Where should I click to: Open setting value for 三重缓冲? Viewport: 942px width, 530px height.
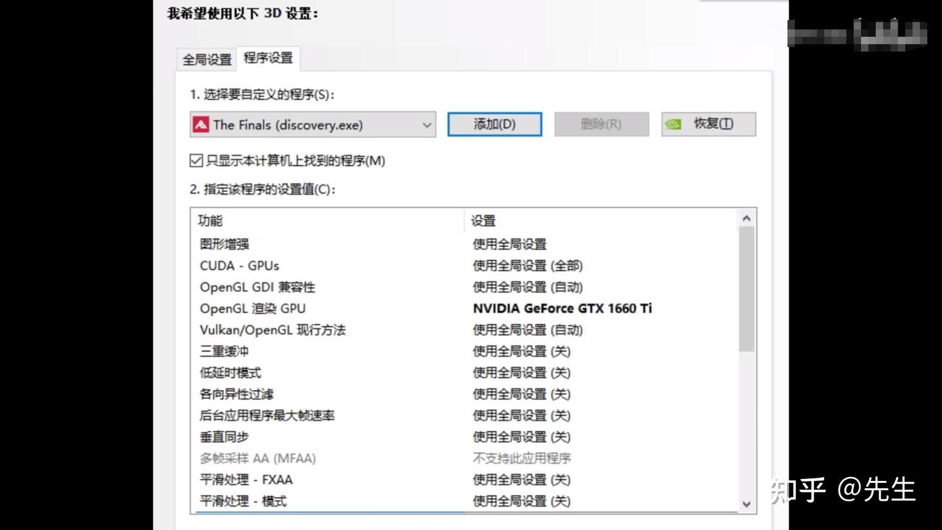point(522,351)
